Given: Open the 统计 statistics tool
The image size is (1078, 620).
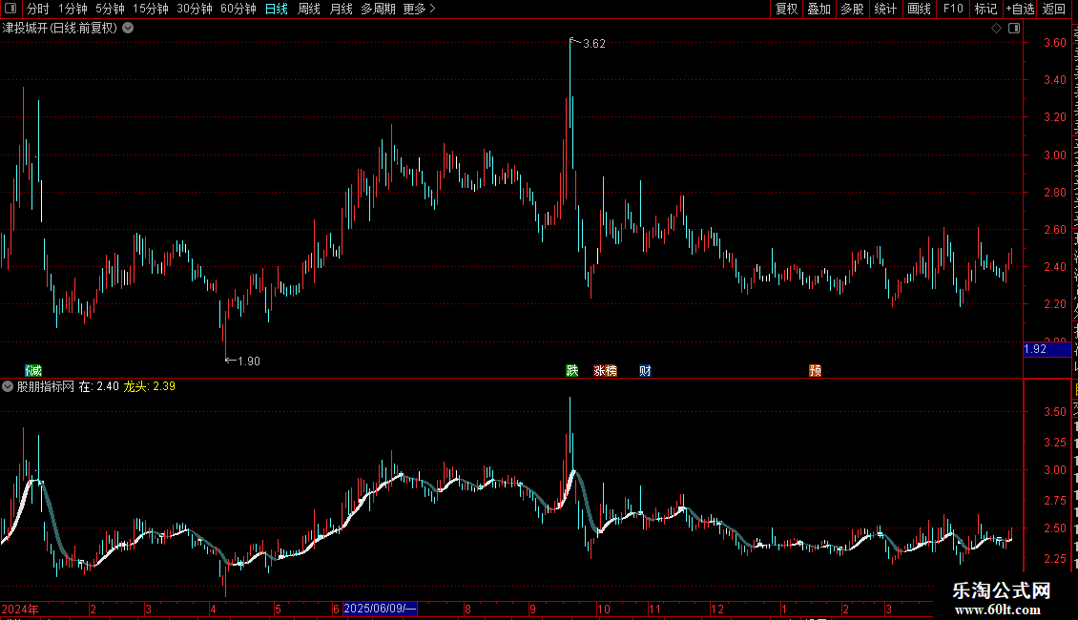Looking at the screenshot, I should (884, 9).
